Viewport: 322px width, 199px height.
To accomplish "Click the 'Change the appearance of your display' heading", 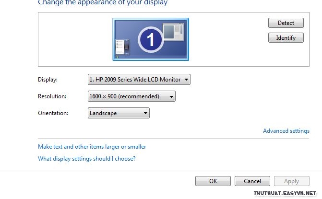I will pyautogui.click(x=103, y=3).
